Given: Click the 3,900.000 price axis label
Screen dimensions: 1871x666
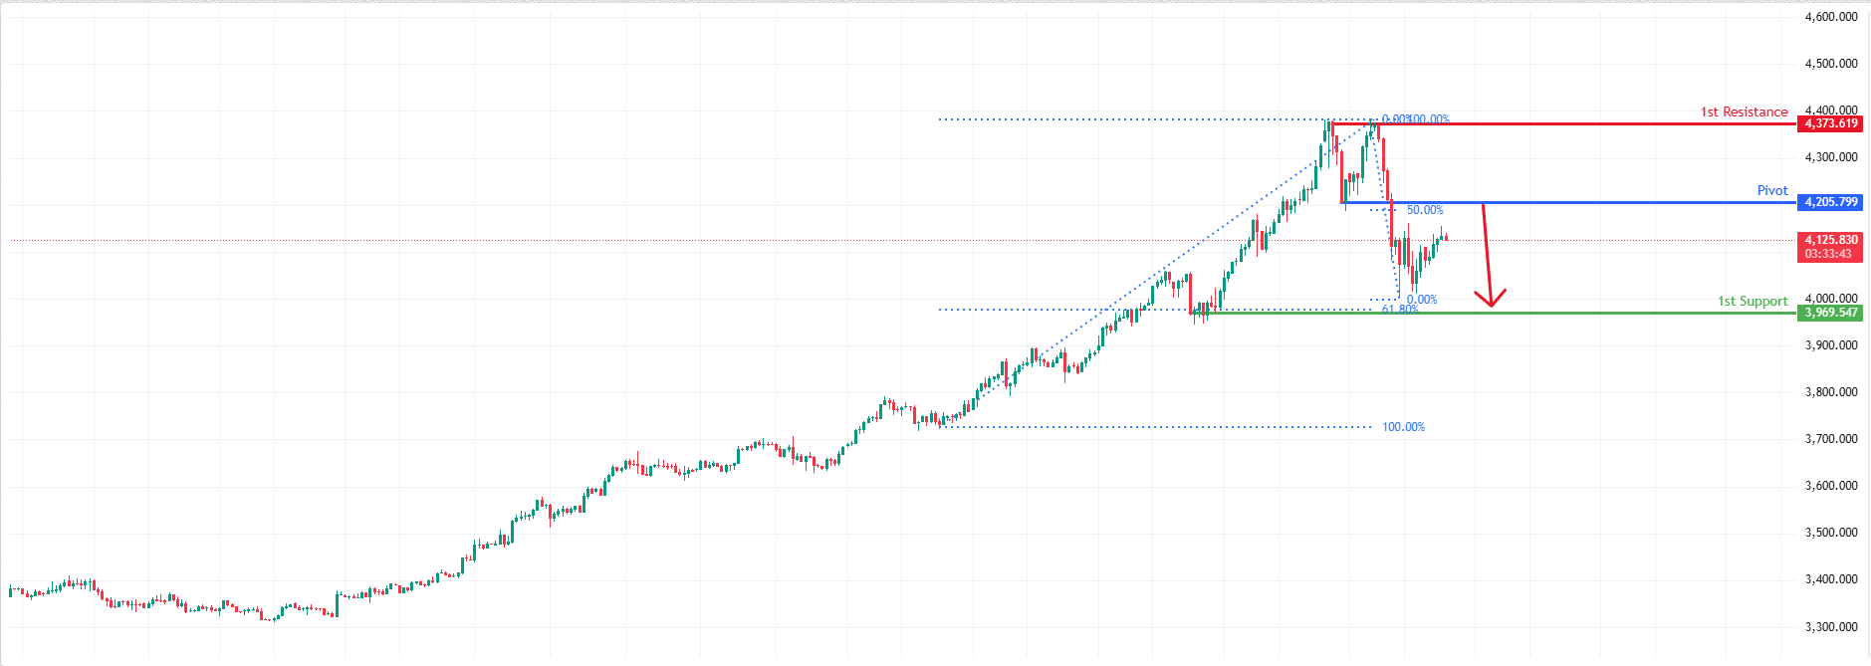Looking at the screenshot, I should (x=1830, y=345).
